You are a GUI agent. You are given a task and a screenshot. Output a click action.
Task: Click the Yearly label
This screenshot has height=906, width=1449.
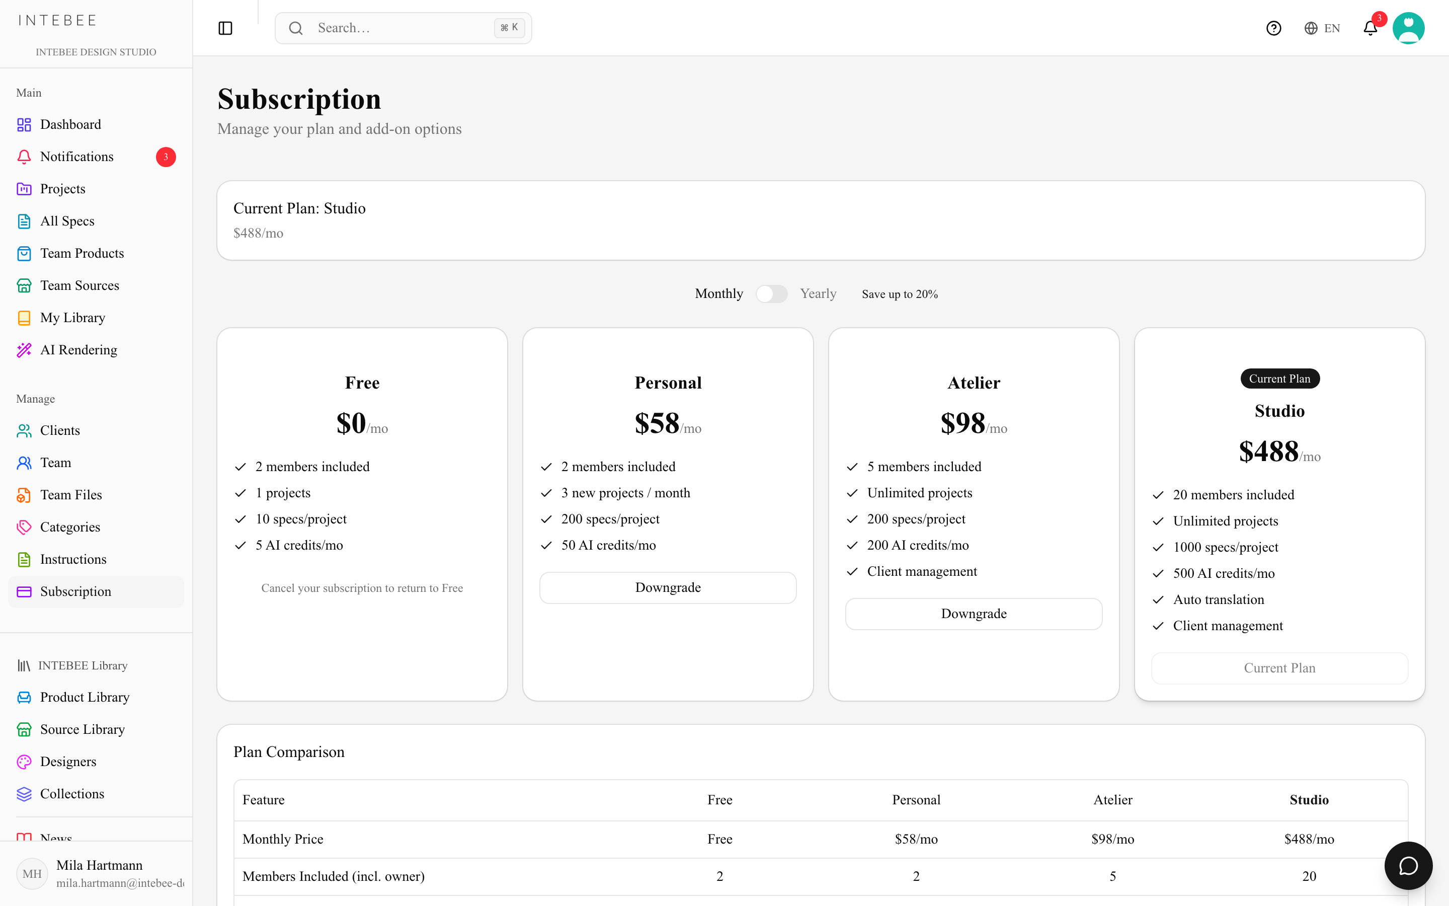click(x=818, y=293)
